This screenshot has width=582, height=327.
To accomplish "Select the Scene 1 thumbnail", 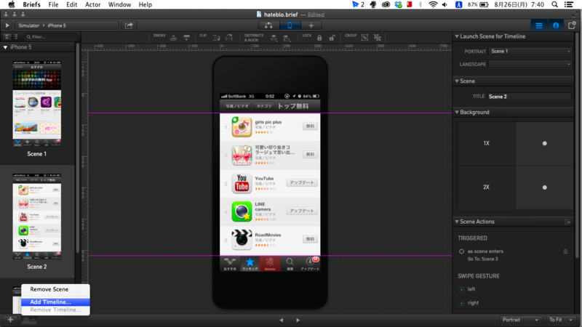I will [x=37, y=104].
